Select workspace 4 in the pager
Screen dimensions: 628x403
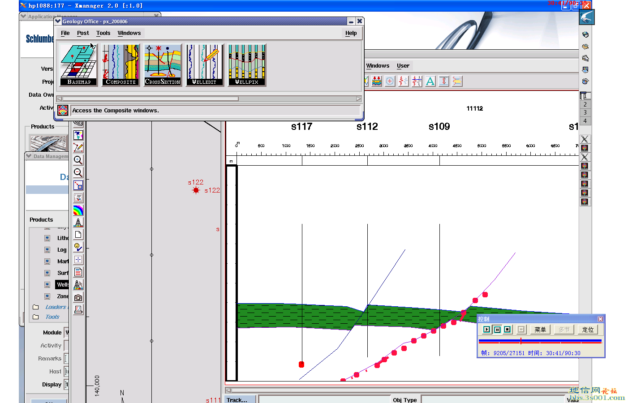coord(585,121)
